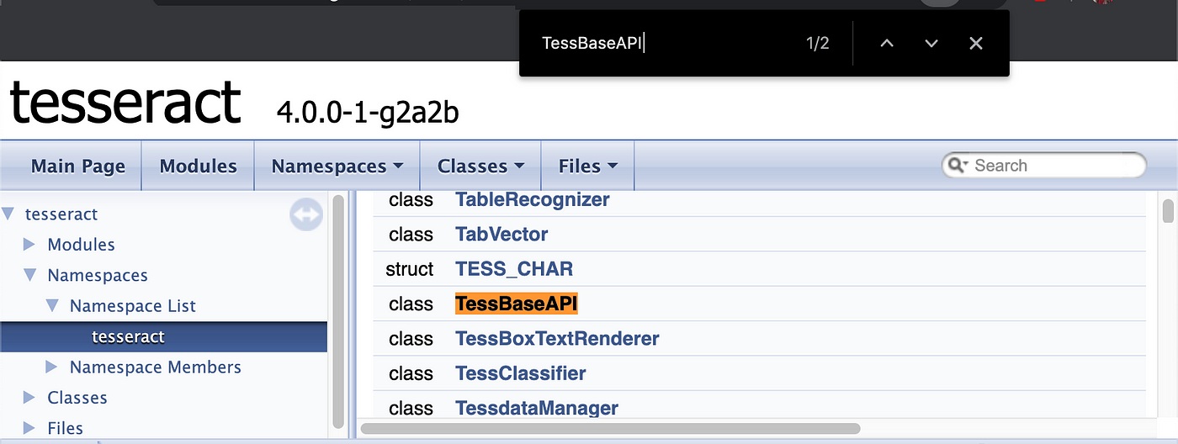Expand the Files tree node arrow
1178x444 pixels.
click(29, 428)
